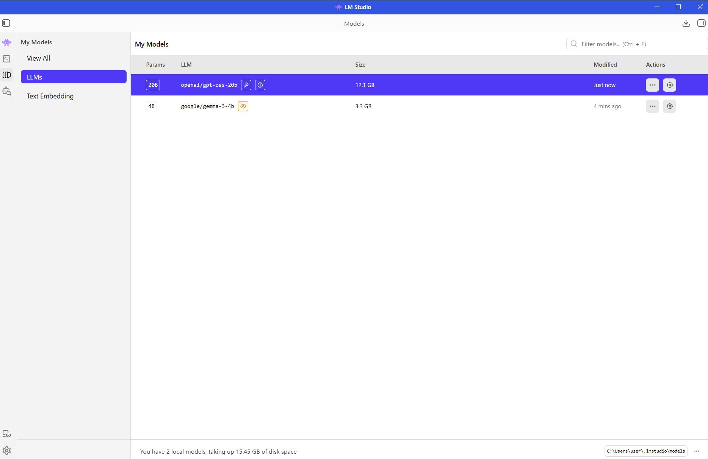The image size is (708, 459).
Task: Open the Chat section robot icon
Action: (6, 42)
